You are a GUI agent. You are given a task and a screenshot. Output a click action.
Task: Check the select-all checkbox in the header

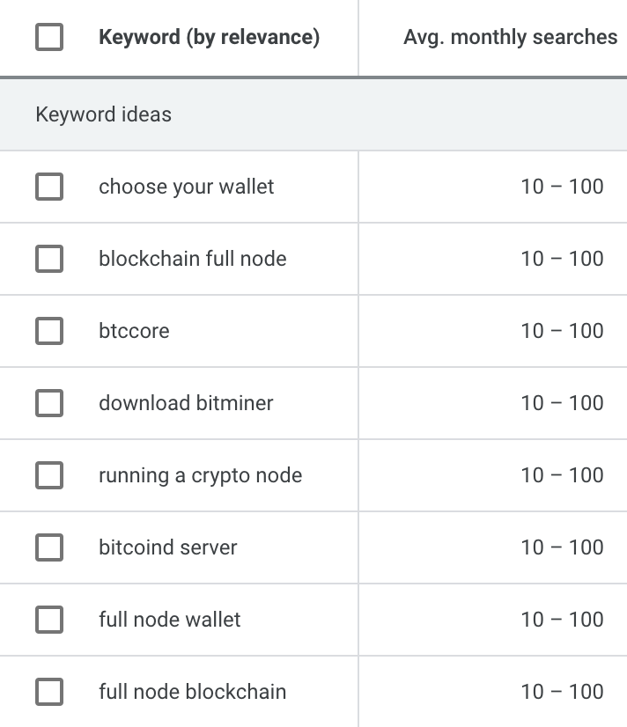[x=49, y=37]
